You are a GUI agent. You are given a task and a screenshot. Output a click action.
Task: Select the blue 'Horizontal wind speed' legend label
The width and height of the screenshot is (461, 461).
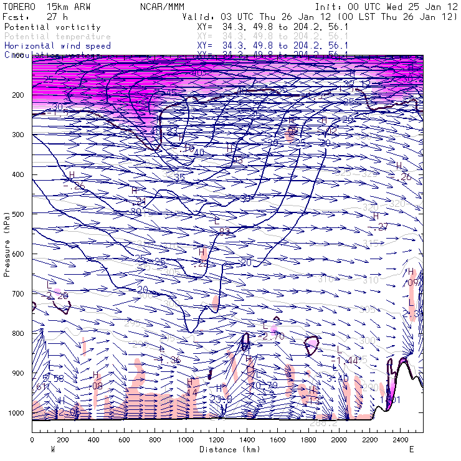click(57, 46)
